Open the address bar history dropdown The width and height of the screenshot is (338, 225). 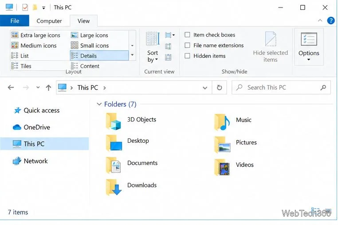point(205,88)
